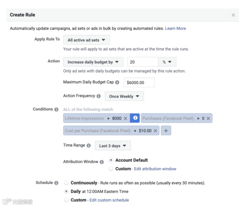
Task: Click info icon beside Action Frequency
Action: 98,96
